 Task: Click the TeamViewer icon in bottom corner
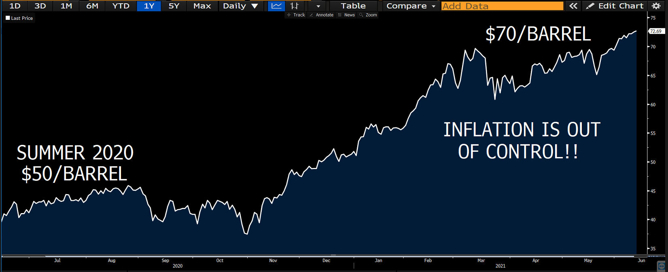click(x=662, y=266)
